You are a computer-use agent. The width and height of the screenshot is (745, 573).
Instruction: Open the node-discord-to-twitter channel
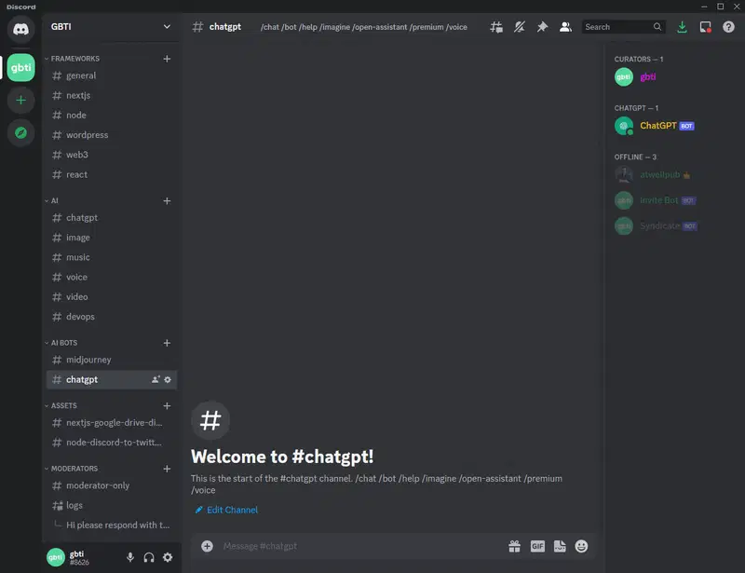(112, 443)
